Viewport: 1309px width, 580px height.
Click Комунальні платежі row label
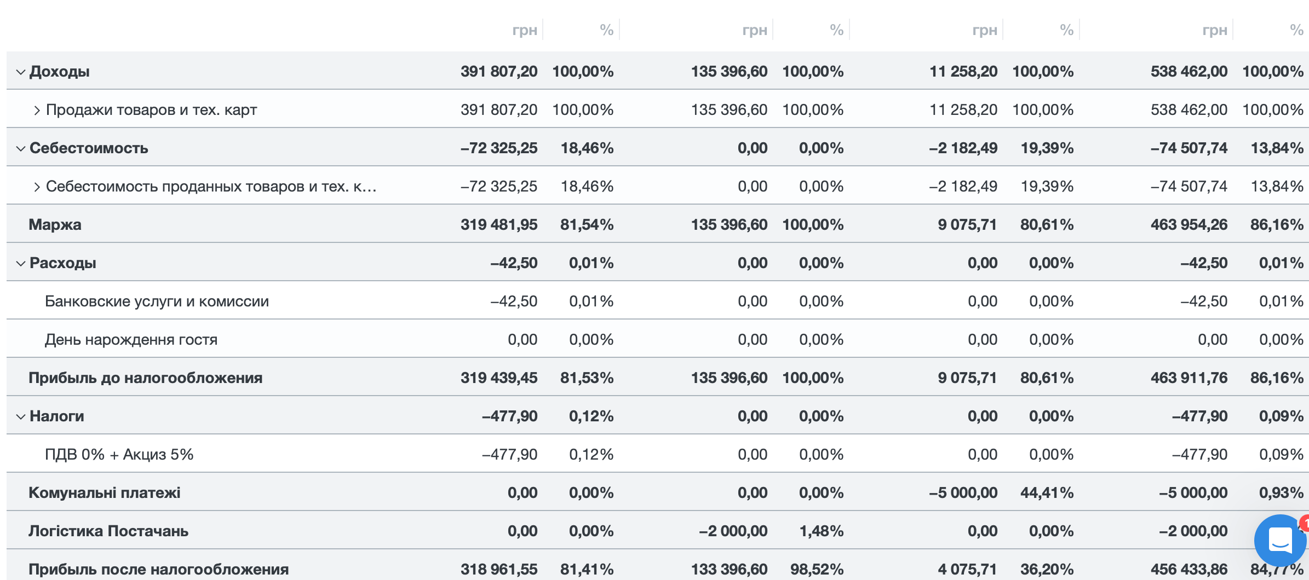click(104, 493)
